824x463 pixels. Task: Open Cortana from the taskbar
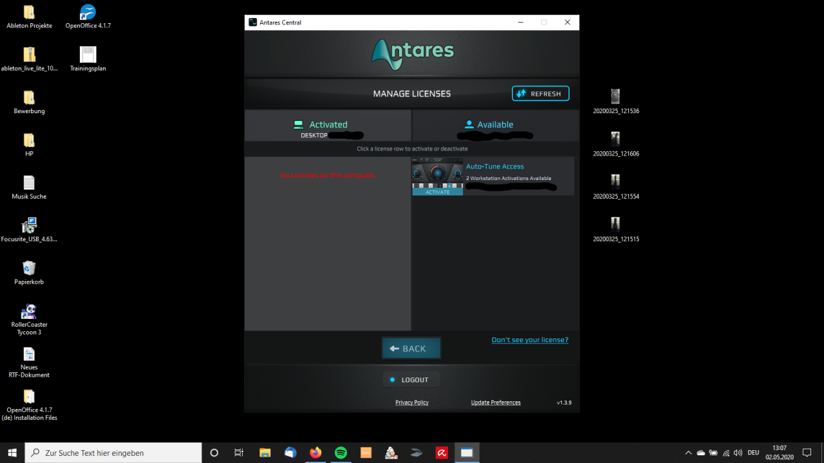(x=214, y=453)
